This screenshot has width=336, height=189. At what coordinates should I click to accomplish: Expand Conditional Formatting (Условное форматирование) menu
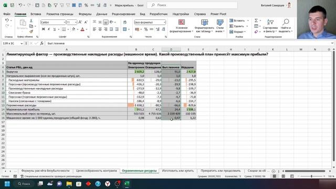[182, 26]
